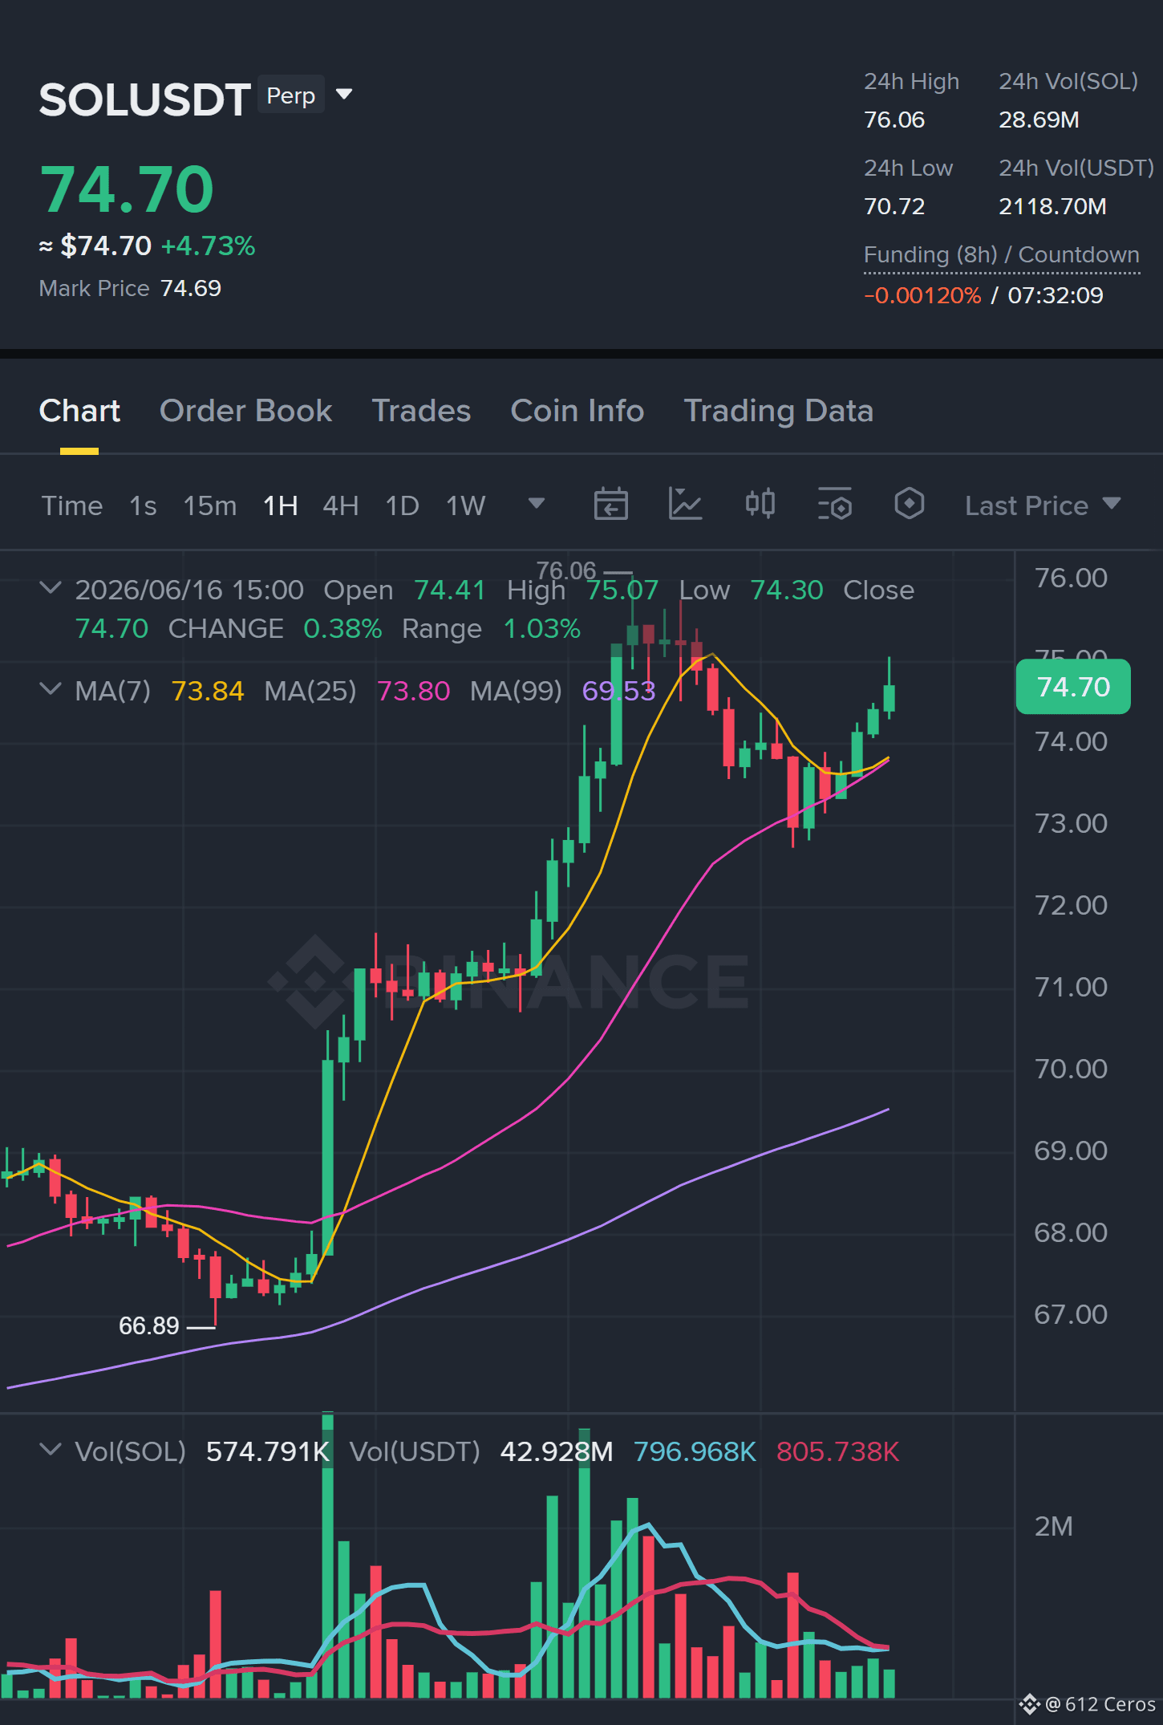The image size is (1163, 1725).
Task: Open the chart drawing tools icon
Action: pyautogui.click(x=686, y=505)
